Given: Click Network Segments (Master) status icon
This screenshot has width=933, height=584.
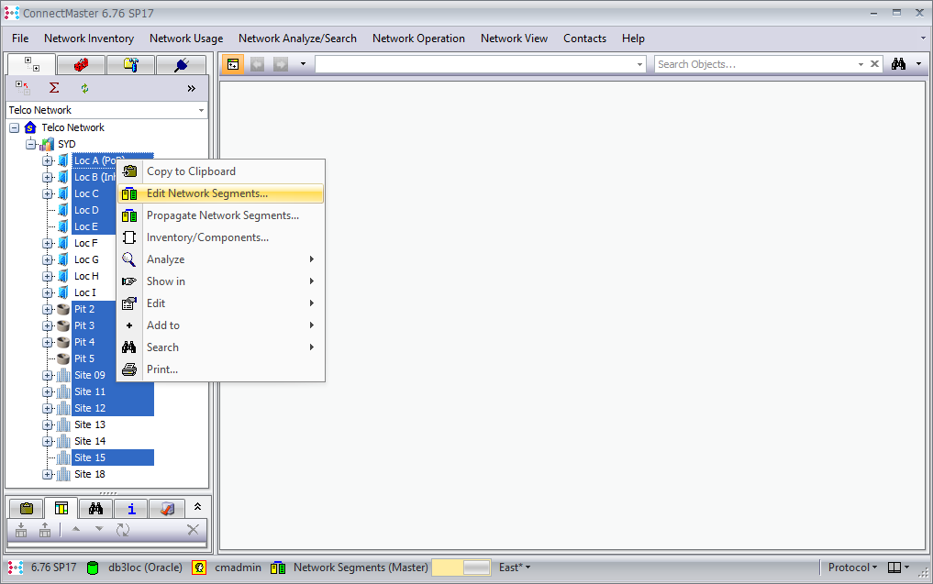Looking at the screenshot, I should point(277,567).
